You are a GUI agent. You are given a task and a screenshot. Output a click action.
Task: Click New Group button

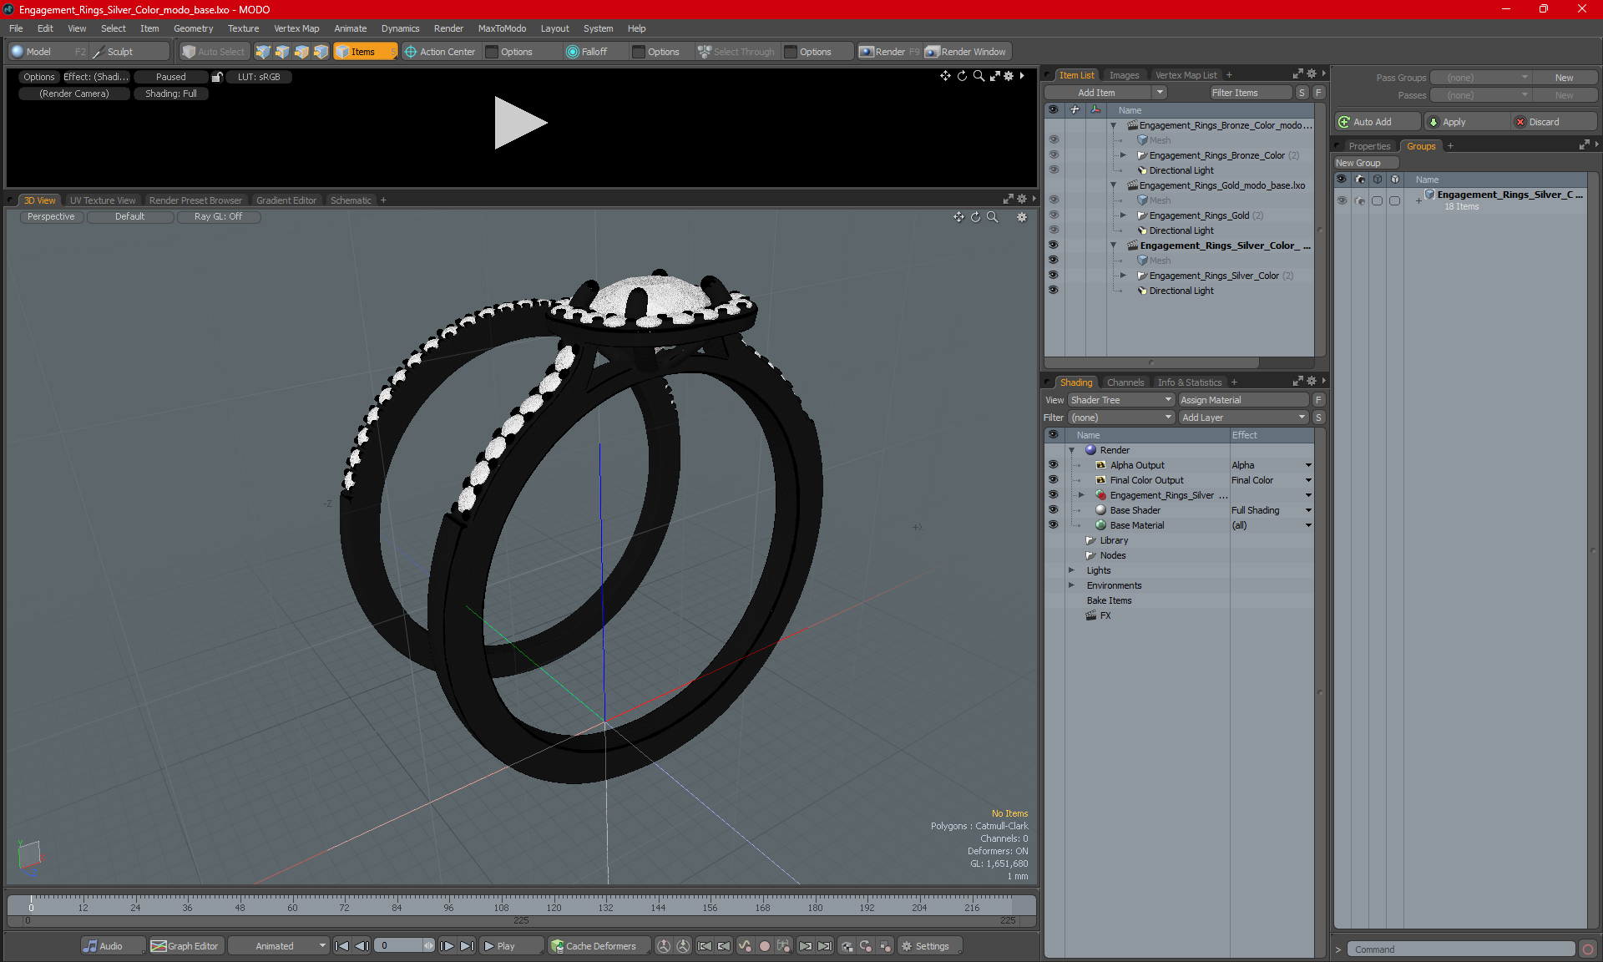(1364, 163)
